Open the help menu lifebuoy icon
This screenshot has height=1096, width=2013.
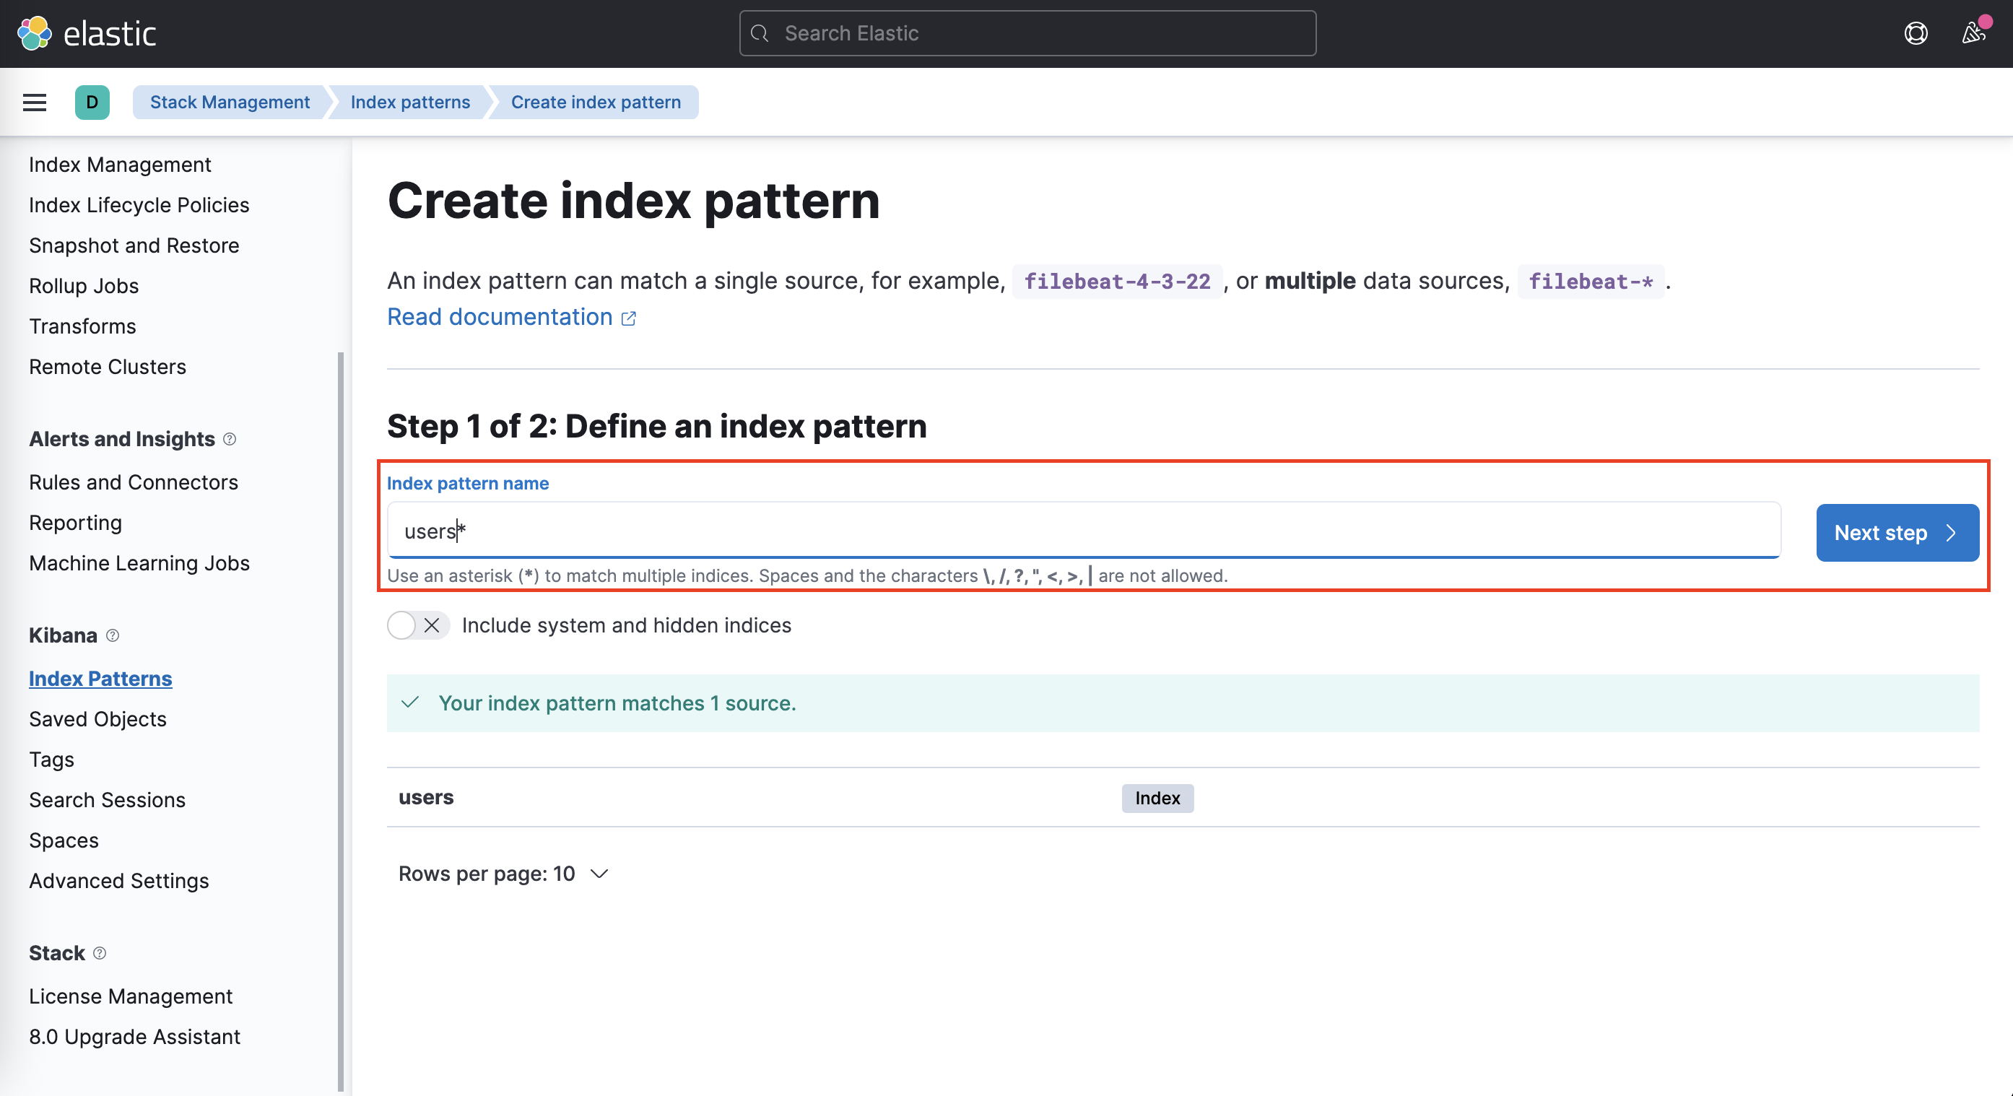click(x=1916, y=34)
